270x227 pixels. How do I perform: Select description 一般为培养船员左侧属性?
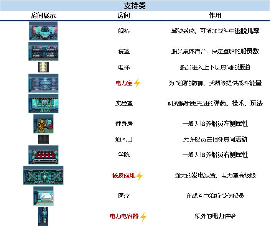[215, 123]
